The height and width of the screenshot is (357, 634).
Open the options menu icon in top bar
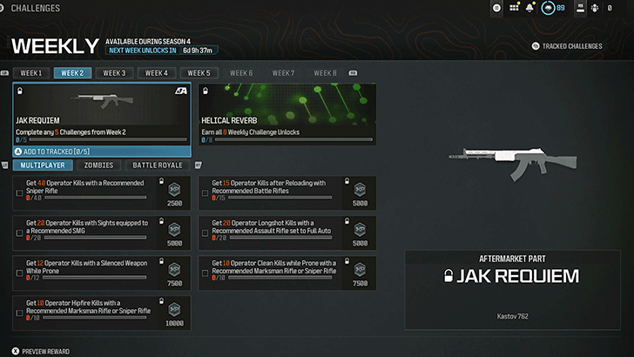tap(496, 8)
